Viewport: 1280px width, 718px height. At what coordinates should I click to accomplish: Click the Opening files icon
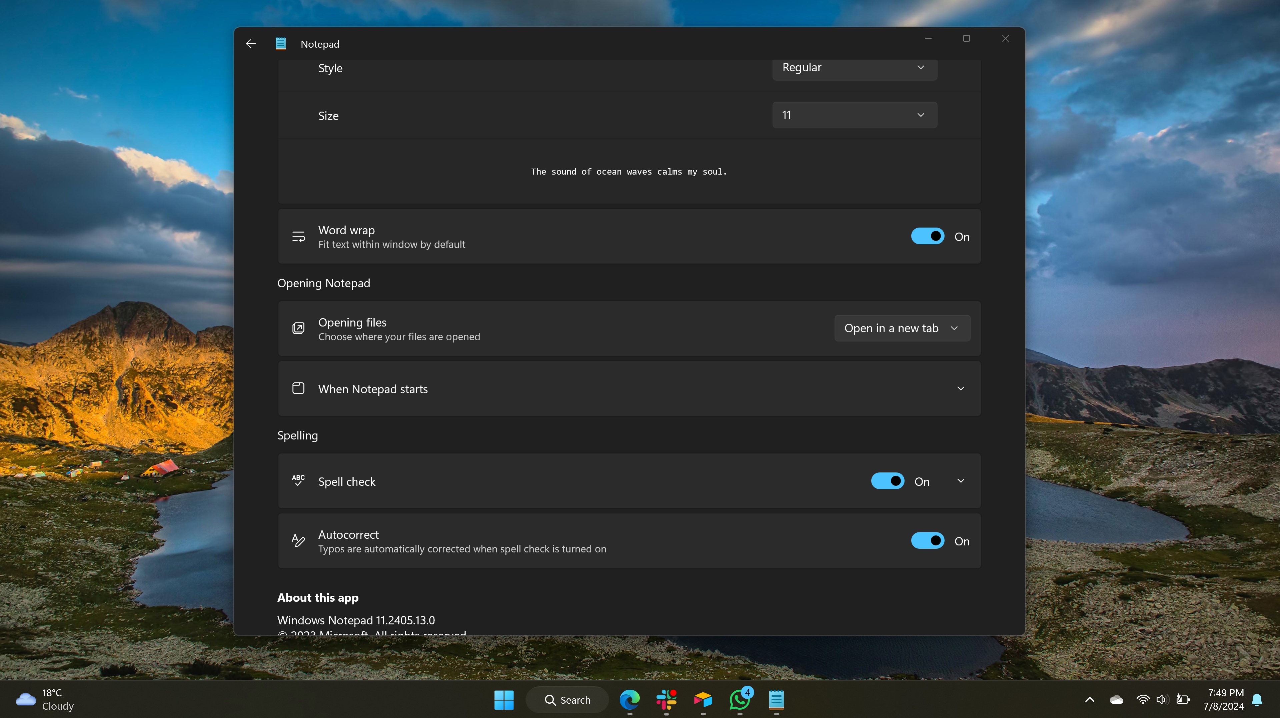pyautogui.click(x=298, y=328)
